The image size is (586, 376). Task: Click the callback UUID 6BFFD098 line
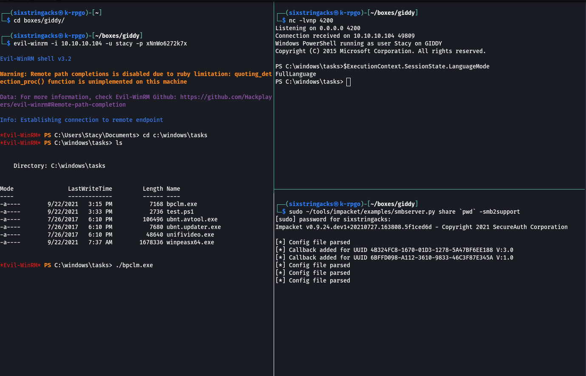394,257
